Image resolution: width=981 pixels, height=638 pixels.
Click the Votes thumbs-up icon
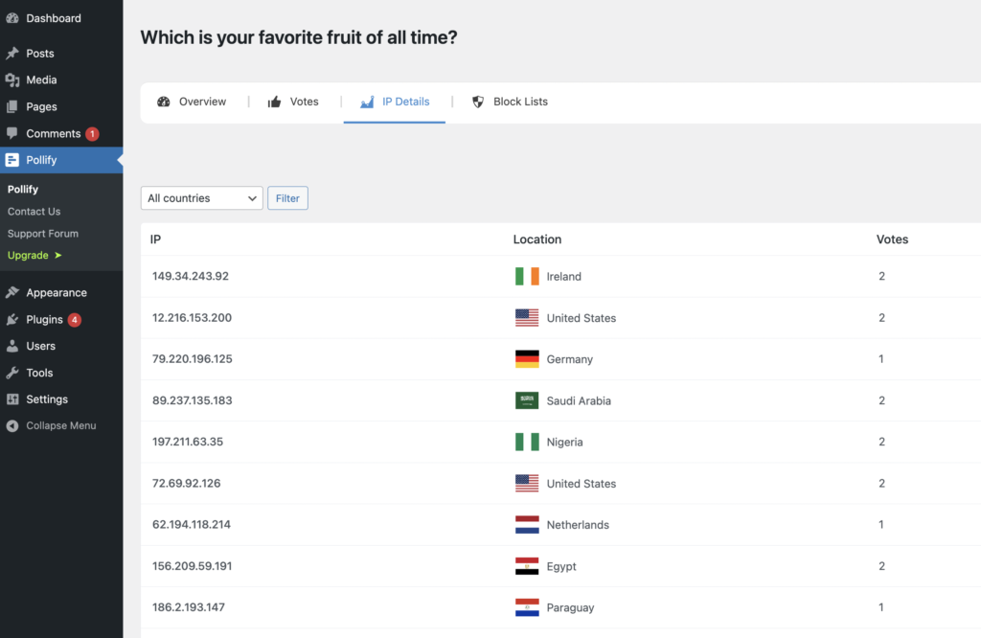coord(275,102)
